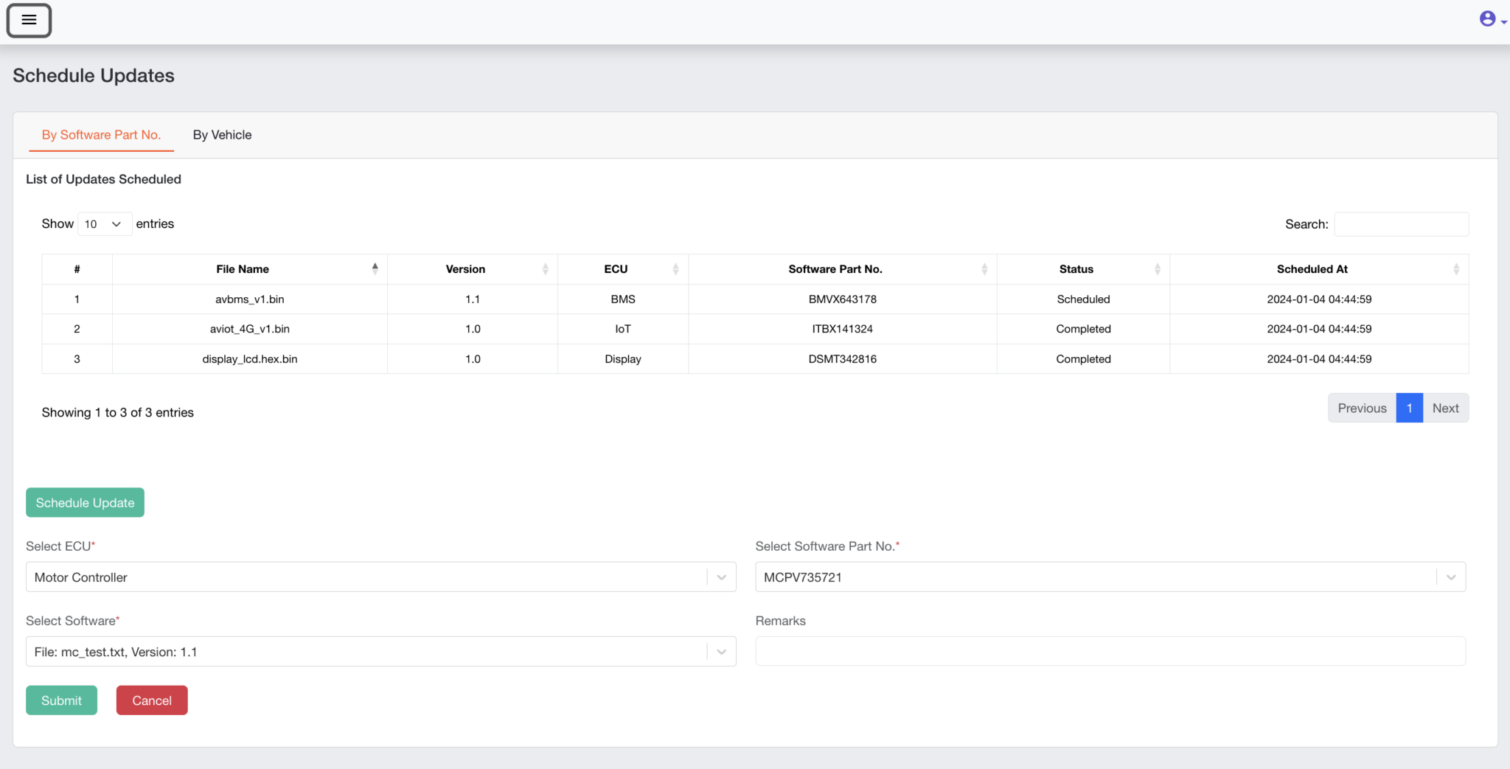The height and width of the screenshot is (769, 1510).
Task: Switch to By Vehicle tab
Action: click(x=222, y=135)
